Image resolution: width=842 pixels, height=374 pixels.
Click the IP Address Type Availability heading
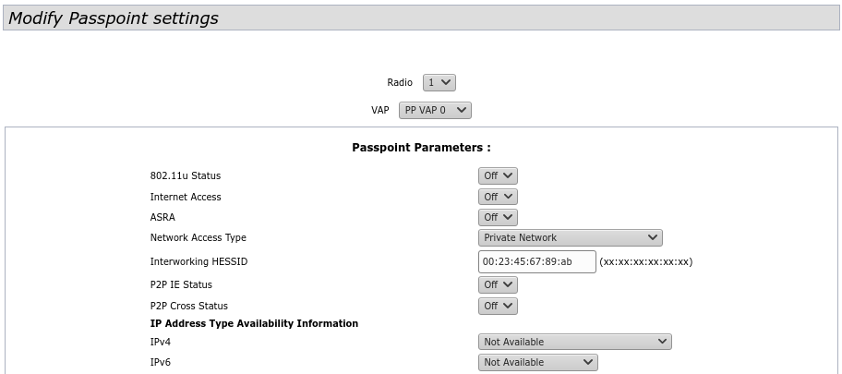(x=254, y=323)
